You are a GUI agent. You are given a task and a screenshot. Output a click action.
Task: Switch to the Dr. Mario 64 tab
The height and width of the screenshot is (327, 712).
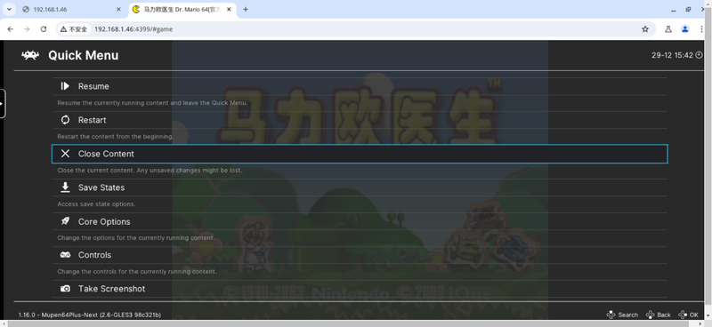(182, 9)
